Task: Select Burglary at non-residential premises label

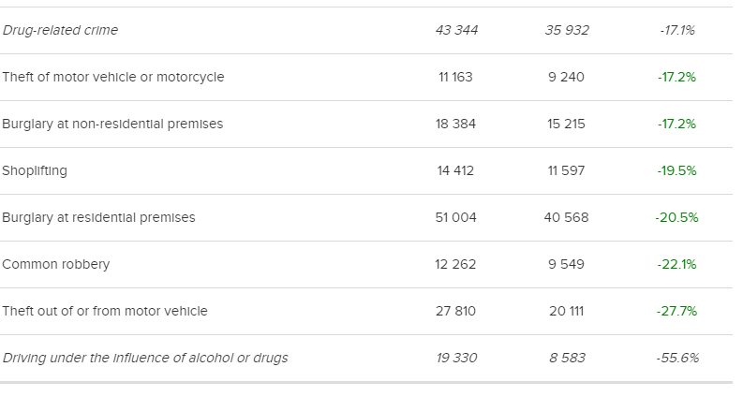Action: pos(112,124)
